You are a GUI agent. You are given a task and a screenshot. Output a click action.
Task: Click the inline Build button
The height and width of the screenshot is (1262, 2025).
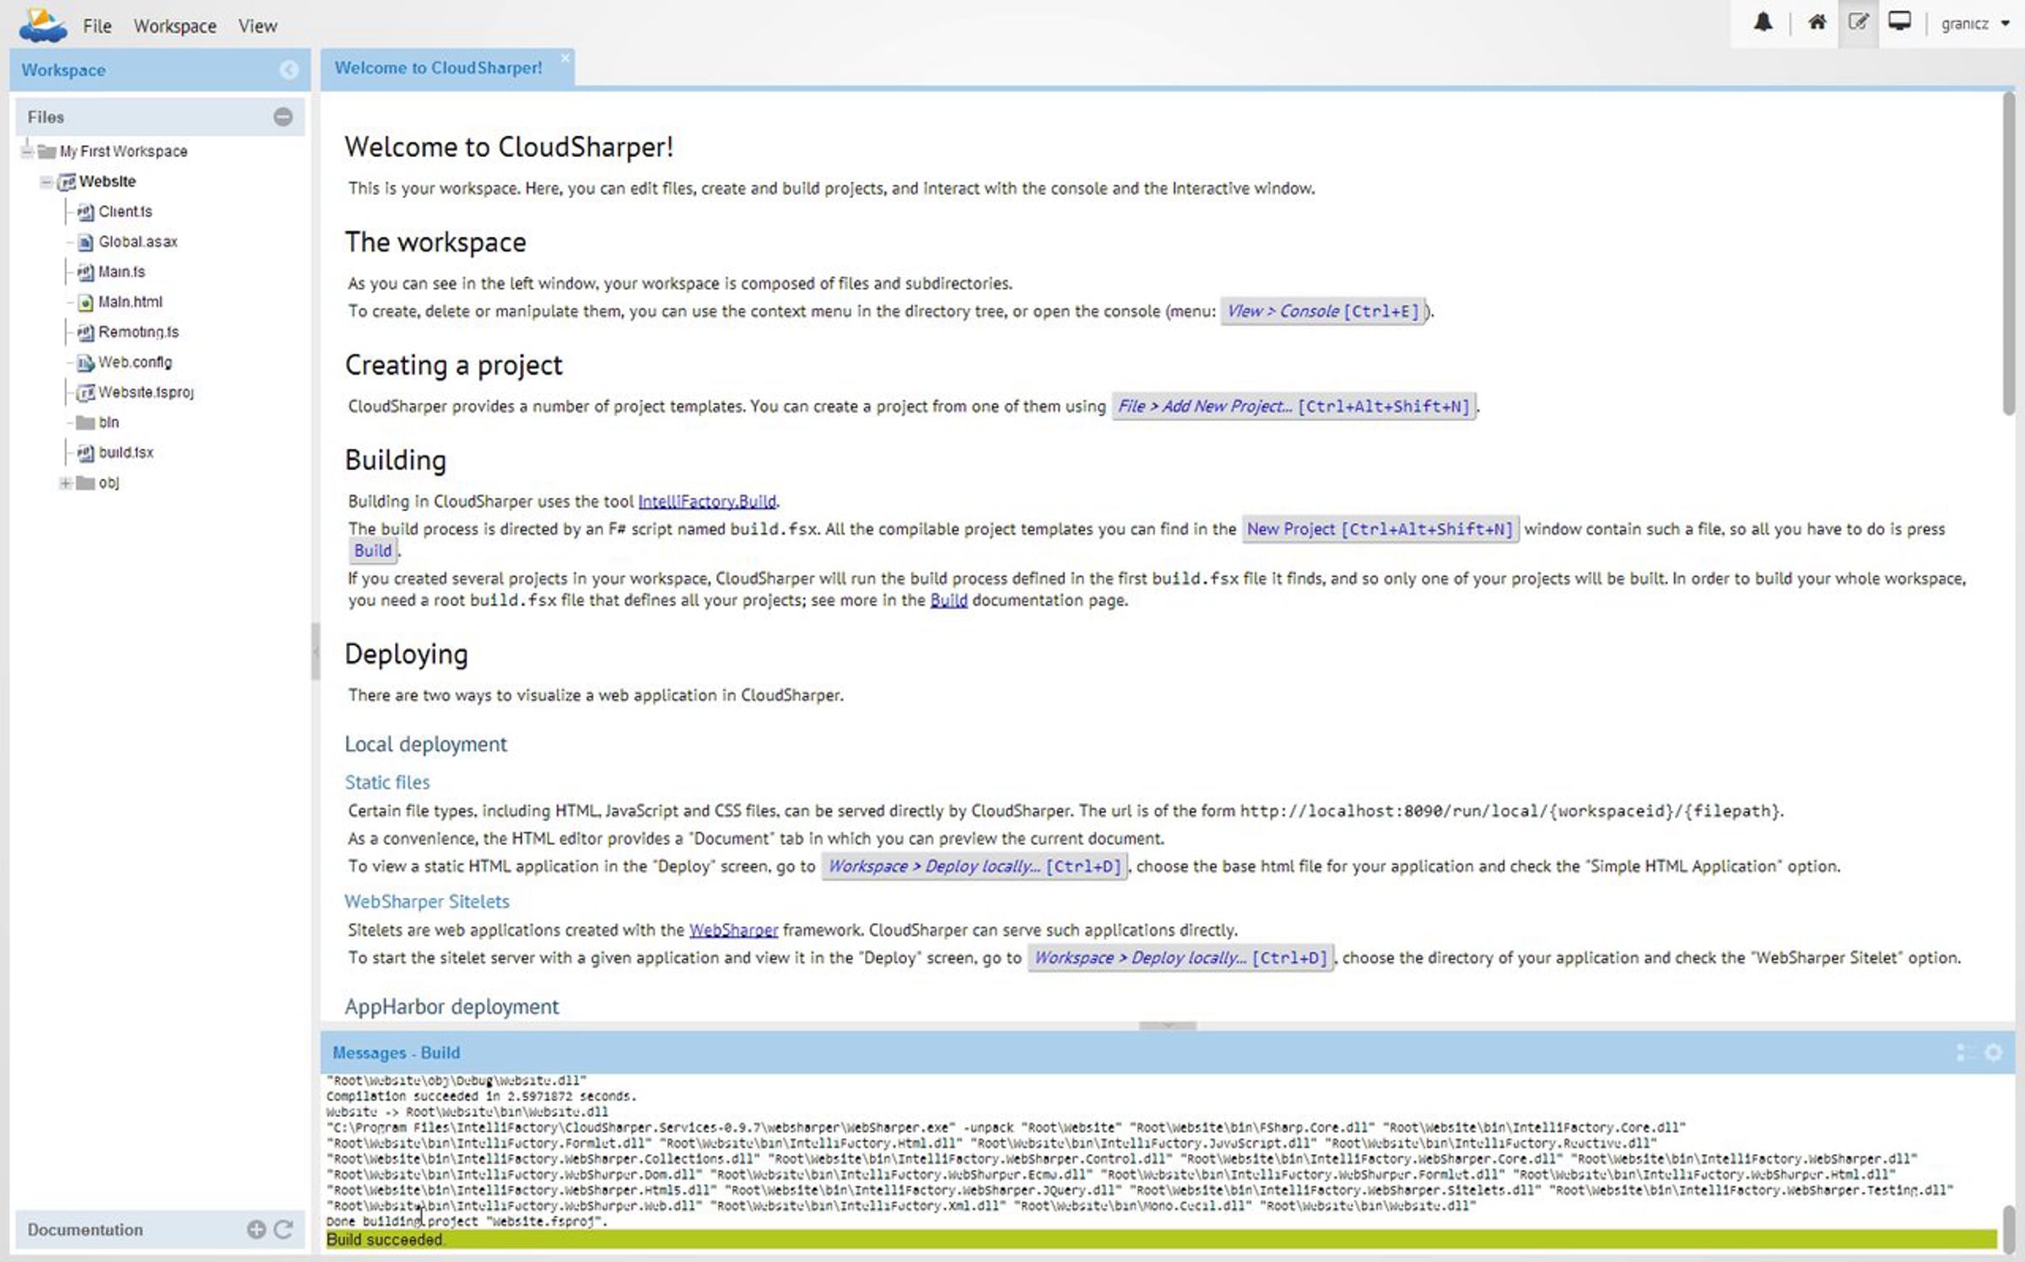coord(373,551)
